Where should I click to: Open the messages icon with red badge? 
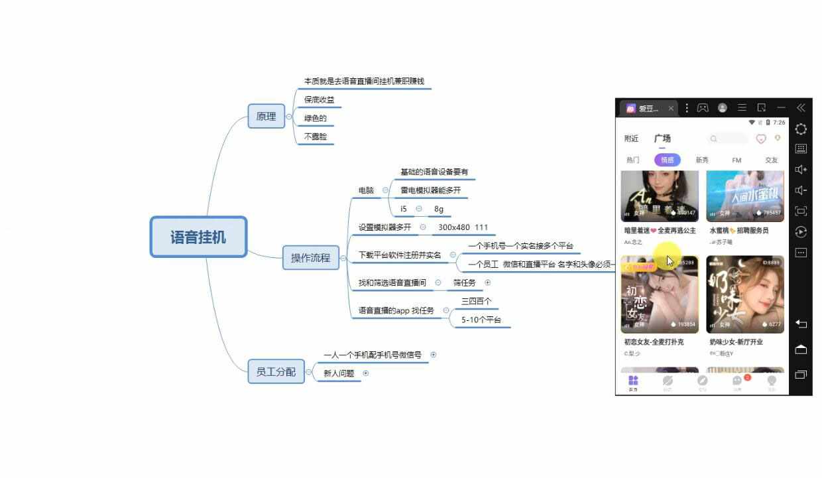(x=738, y=382)
